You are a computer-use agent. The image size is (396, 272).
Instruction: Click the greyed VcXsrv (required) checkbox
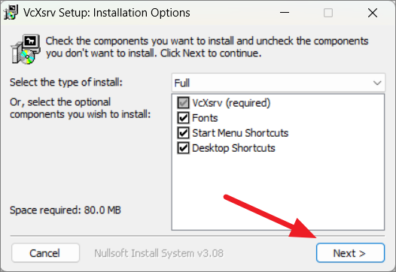click(x=183, y=103)
